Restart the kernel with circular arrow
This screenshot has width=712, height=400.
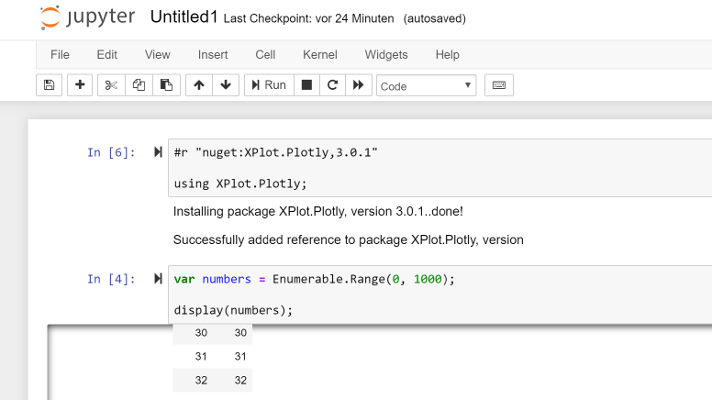[332, 85]
